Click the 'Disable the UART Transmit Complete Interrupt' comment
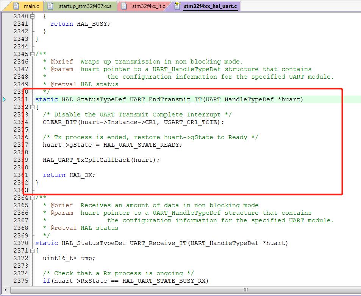 pyautogui.click(x=137, y=115)
